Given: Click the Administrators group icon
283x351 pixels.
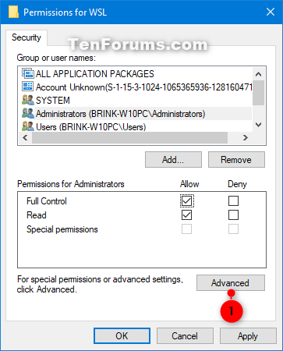Looking at the screenshot, I should click(x=28, y=113).
